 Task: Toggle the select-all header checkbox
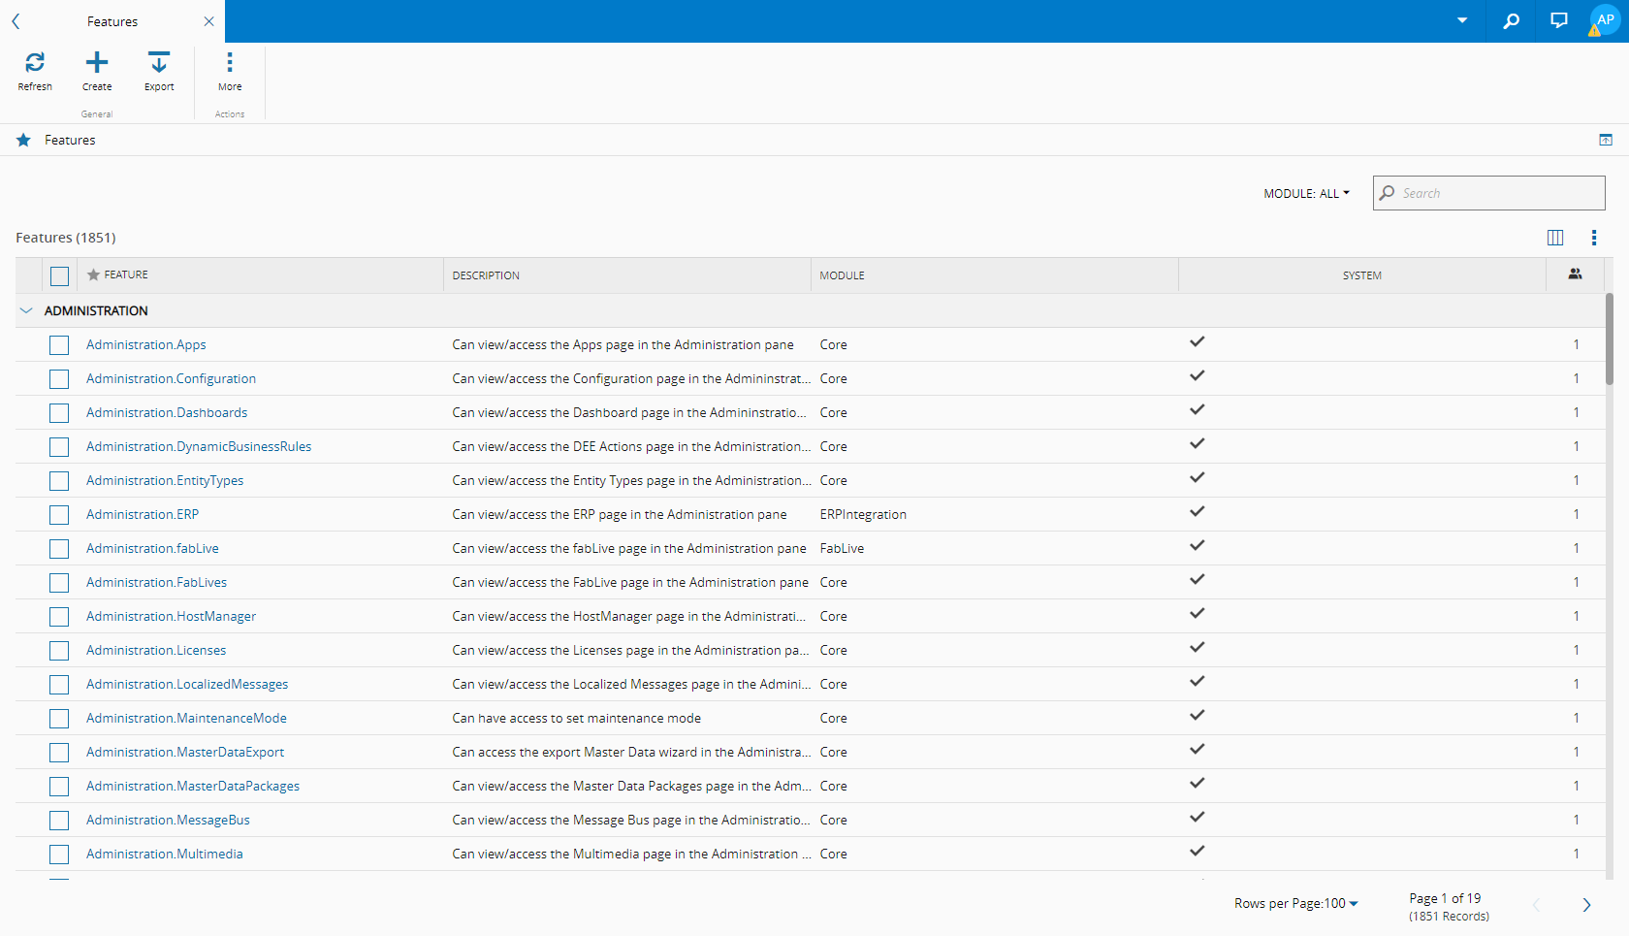(59, 276)
